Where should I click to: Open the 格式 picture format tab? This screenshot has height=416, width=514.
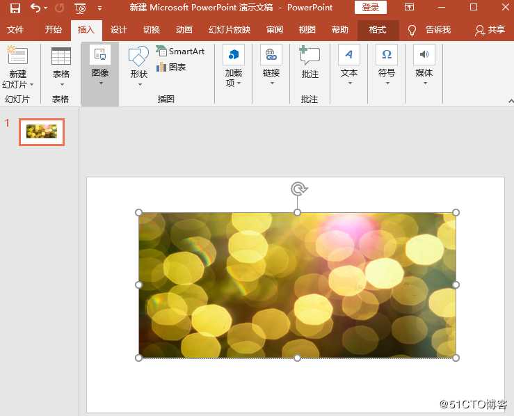tap(378, 30)
